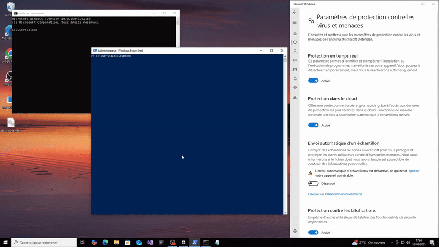The height and width of the screenshot is (247, 439).
Task: Click the PowerShell scrollbar down arrow
Action: coord(285,212)
